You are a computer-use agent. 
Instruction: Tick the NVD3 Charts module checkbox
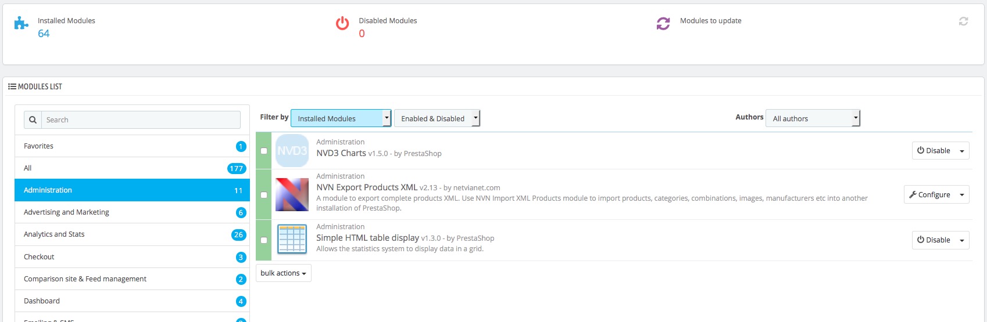[264, 151]
